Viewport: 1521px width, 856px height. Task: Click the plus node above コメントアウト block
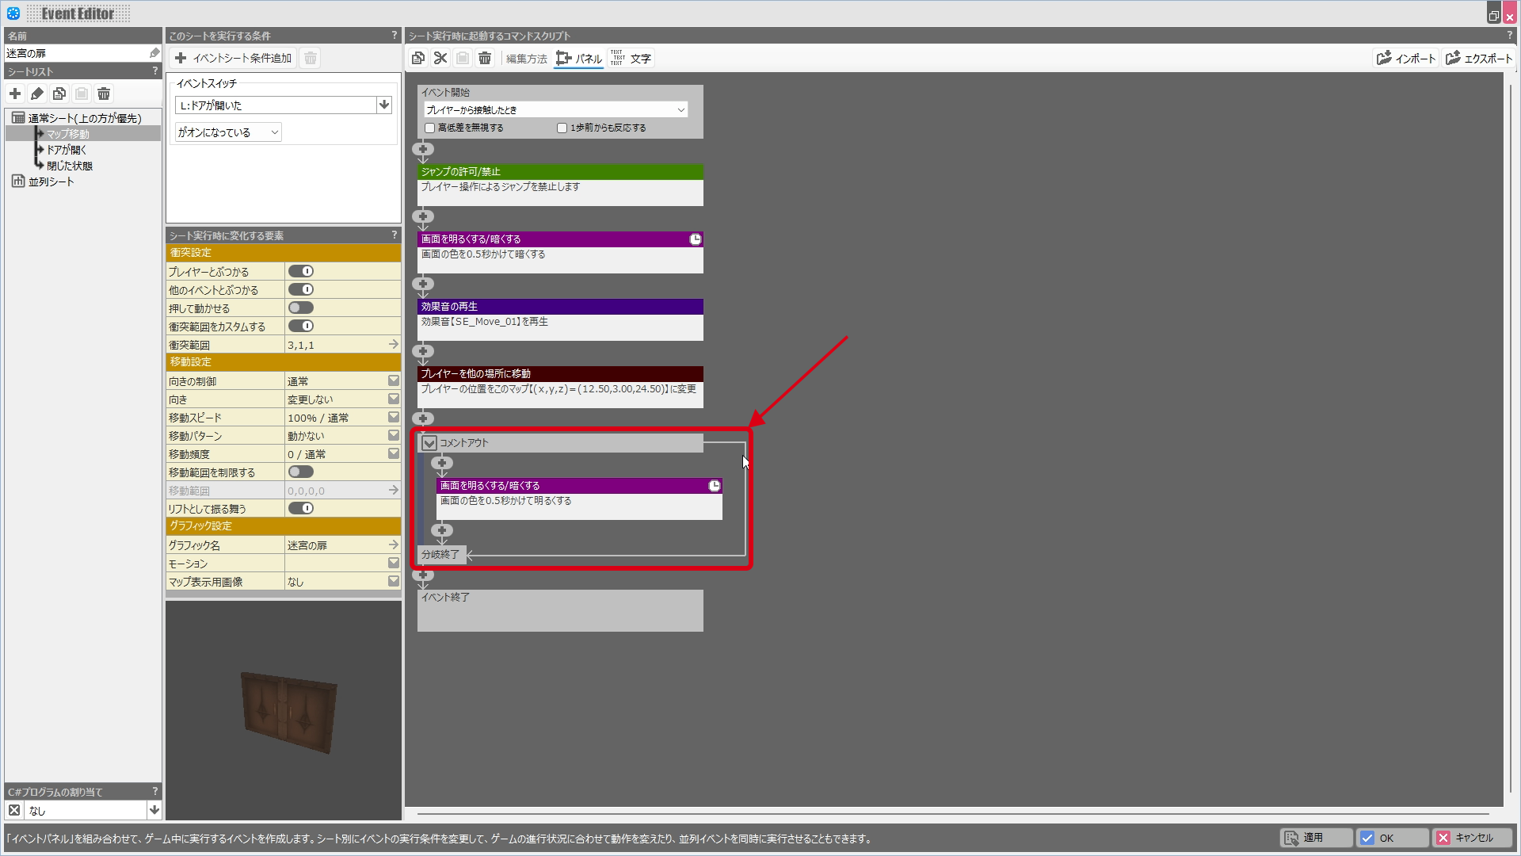click(x=423, y=418)
